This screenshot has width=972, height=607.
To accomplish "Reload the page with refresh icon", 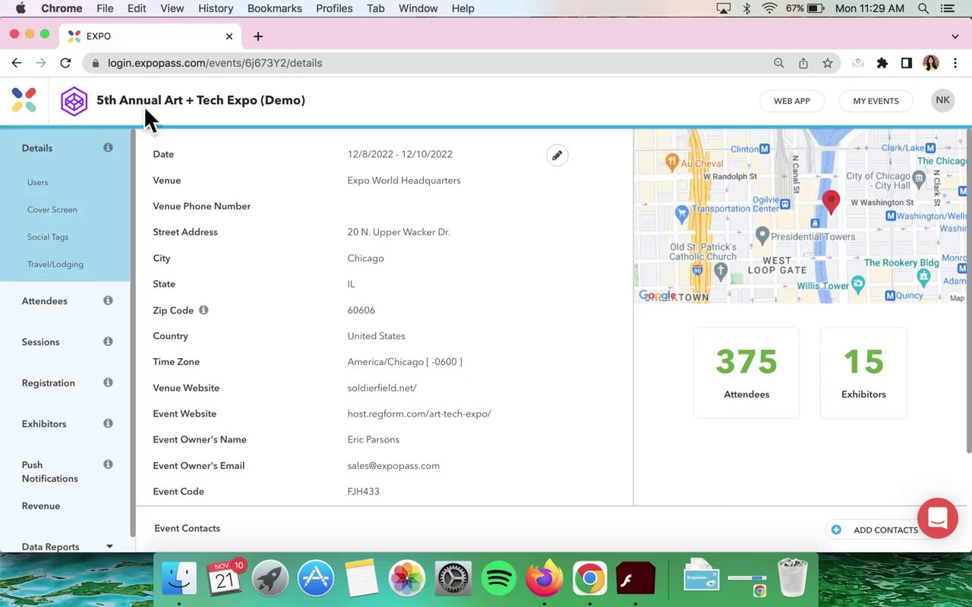I will (x=65, y=63).
